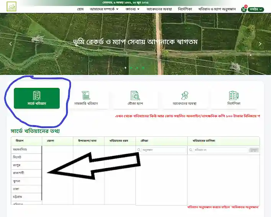This screenshot has height=217, width=271.
Task: Go to next banner slide arrow
Action: (x=260, y=44)
